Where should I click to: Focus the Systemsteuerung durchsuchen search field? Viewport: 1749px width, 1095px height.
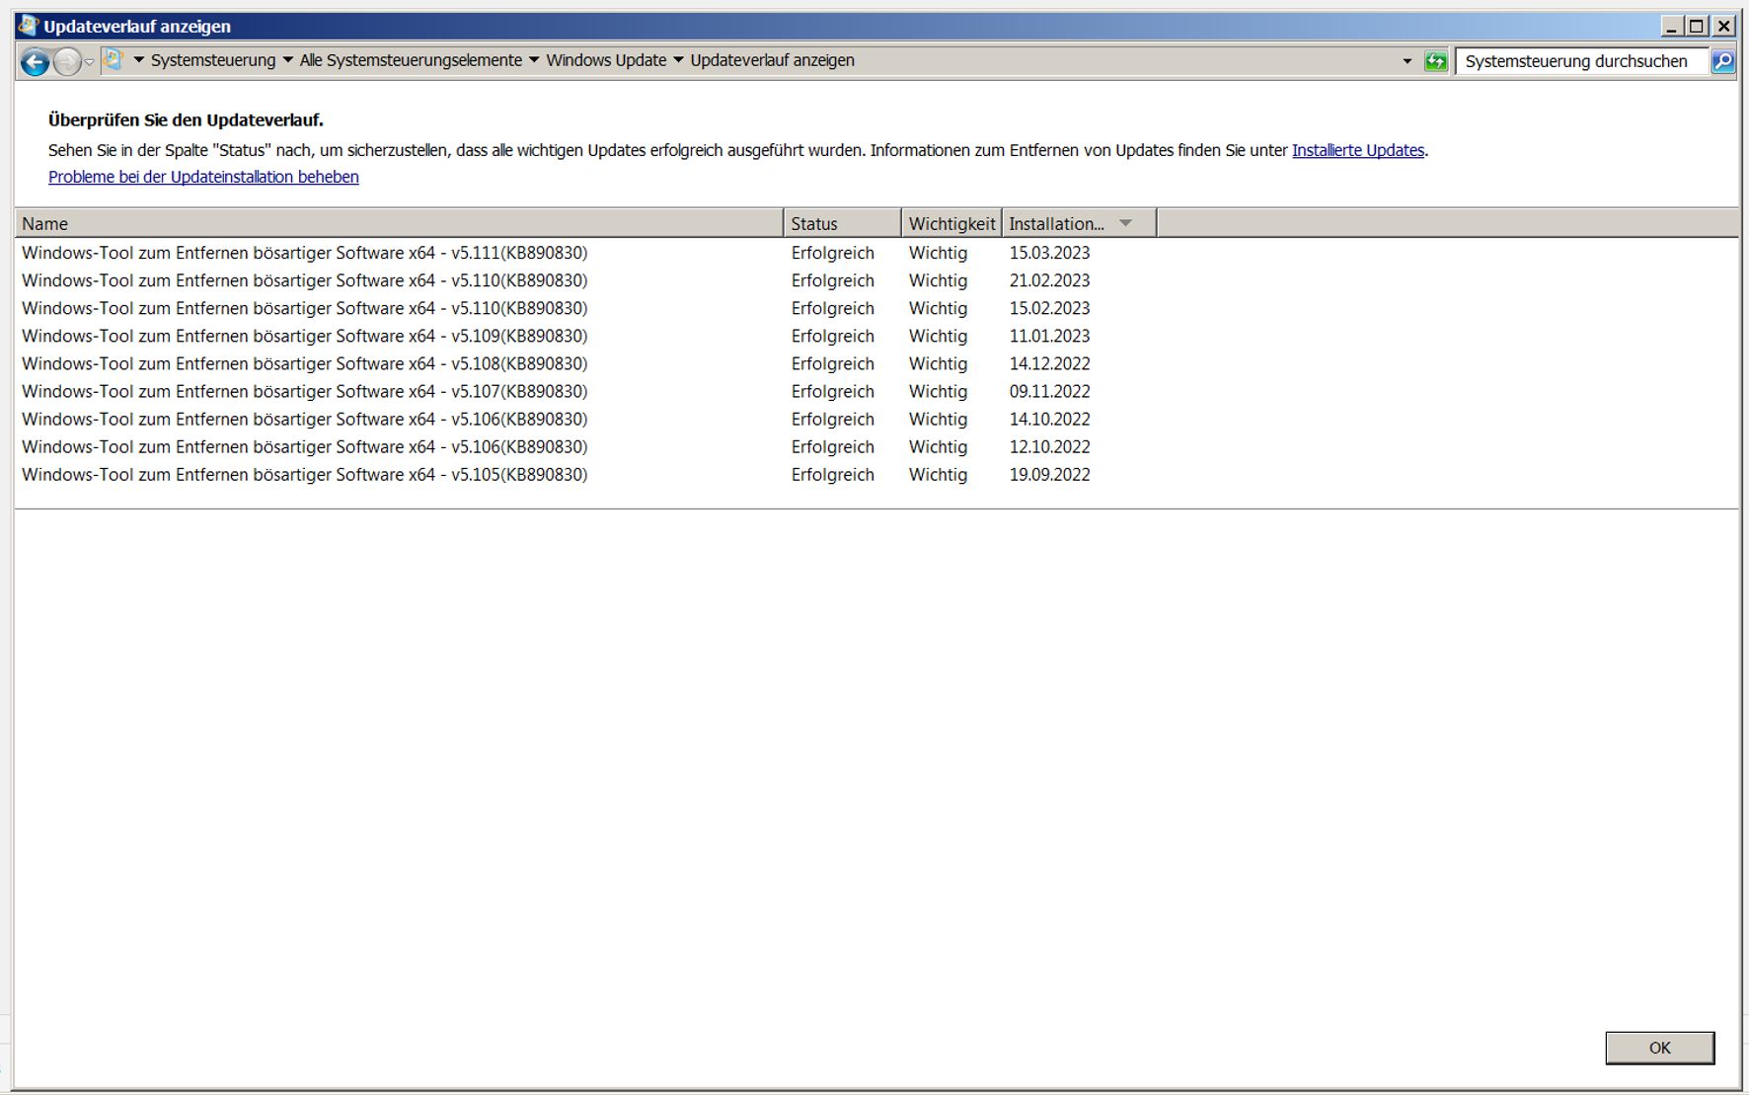[x=1582, y=61]
